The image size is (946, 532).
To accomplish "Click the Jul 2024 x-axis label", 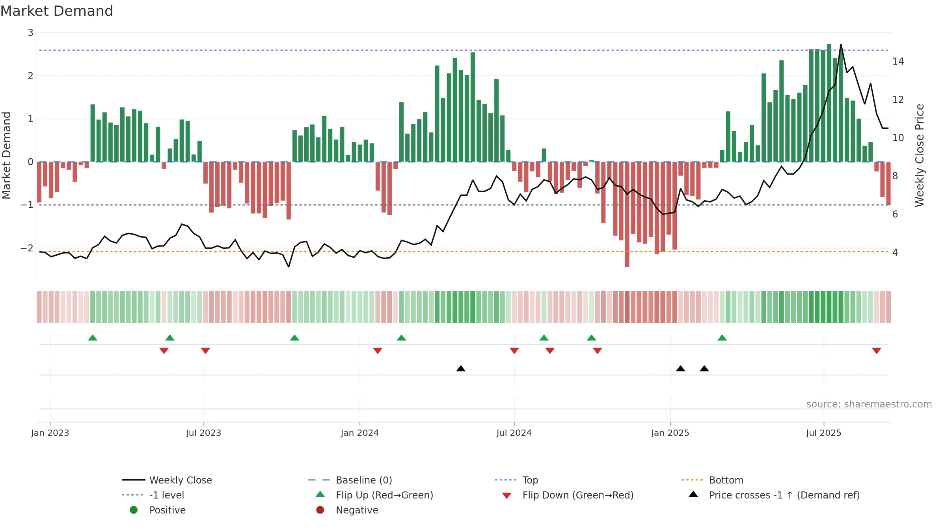I will pos(514,433).
